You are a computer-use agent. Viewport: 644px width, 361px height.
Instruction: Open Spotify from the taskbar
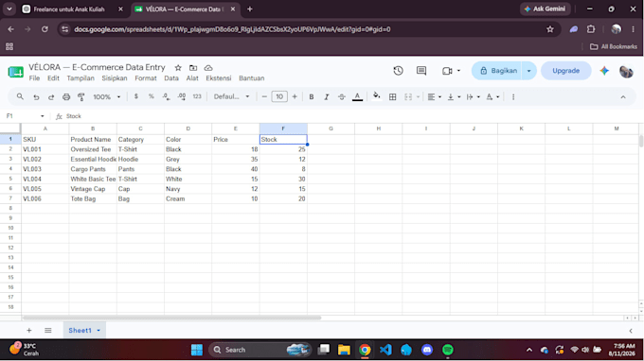(448, 350)
